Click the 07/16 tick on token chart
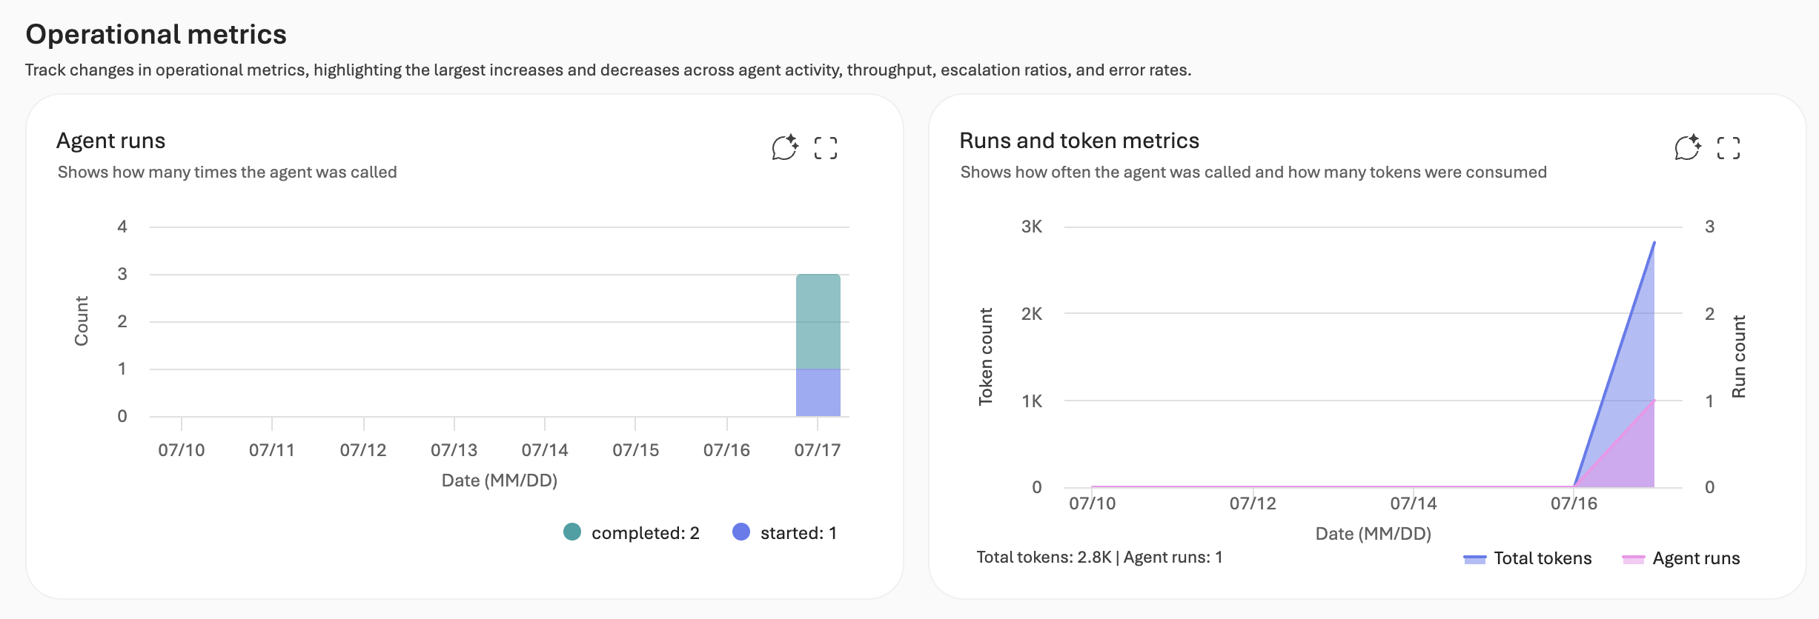The width and height of the screenshot is (1819, 619). click(x=1574, y=503)
